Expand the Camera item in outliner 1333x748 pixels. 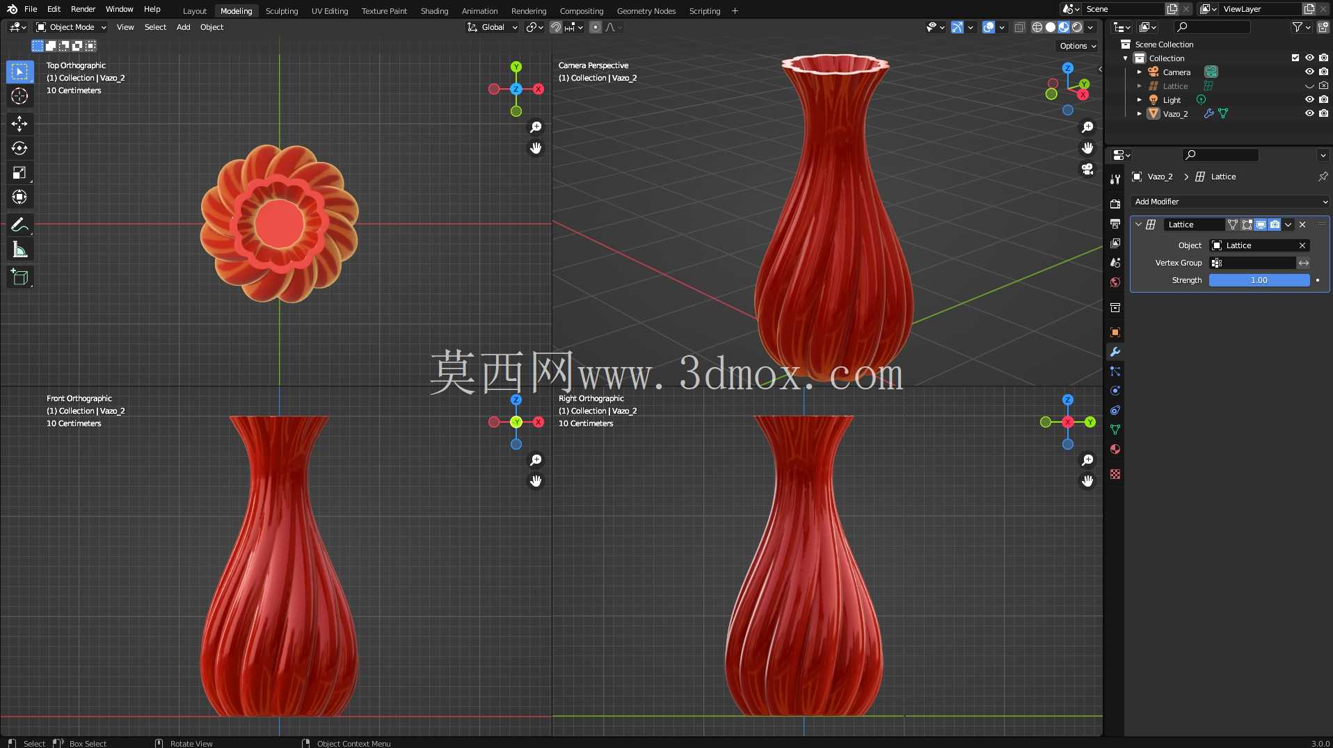click(1139, 72)
